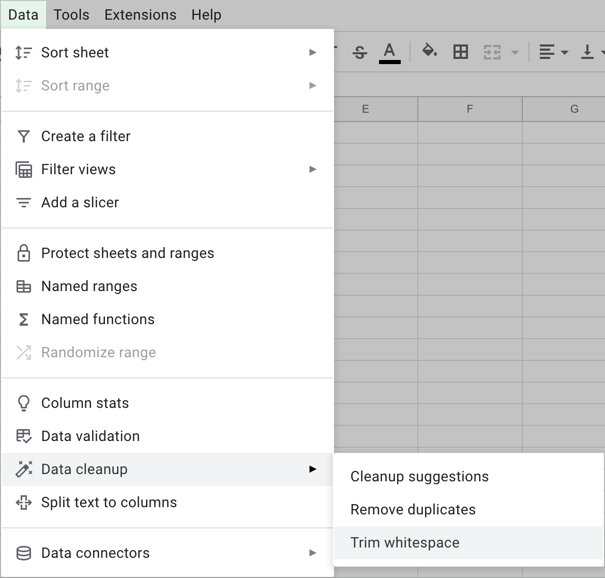Open the borders tool
The height and width of the screenshot is (578, 605).
point(460,52)
